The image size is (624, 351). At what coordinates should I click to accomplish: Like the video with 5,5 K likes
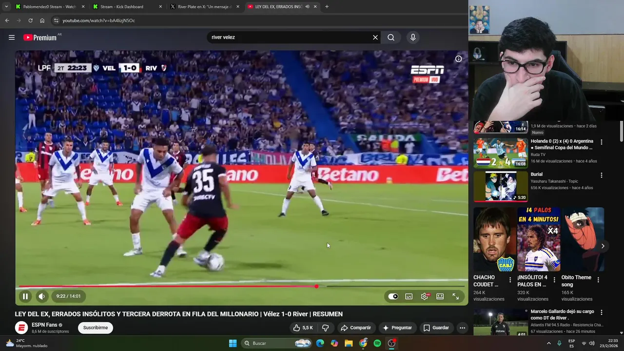point(303,328)
